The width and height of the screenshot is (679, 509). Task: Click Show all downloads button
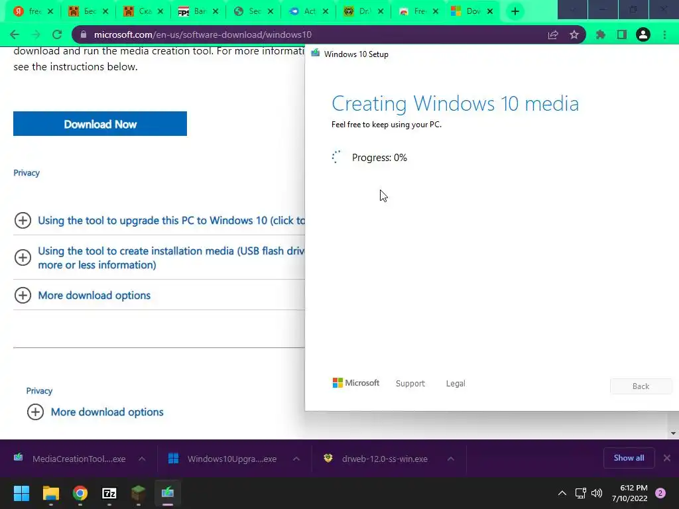pos(629,458)
